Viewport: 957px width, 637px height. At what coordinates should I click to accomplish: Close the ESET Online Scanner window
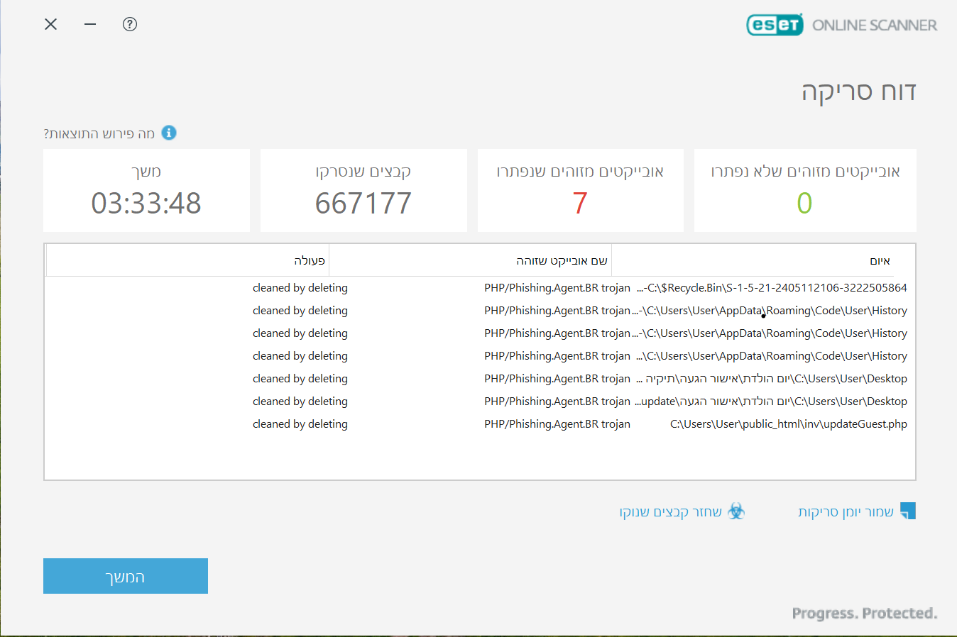coord(50,24)
